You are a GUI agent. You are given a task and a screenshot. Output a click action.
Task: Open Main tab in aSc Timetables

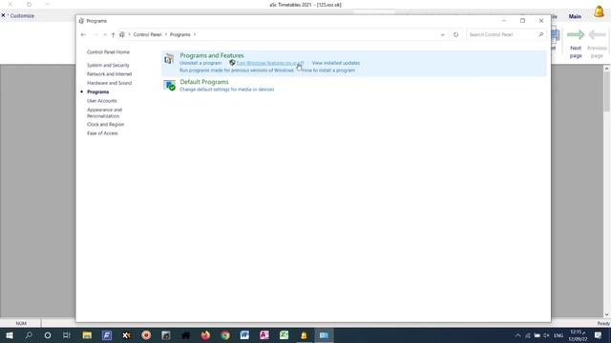(575, 16)
